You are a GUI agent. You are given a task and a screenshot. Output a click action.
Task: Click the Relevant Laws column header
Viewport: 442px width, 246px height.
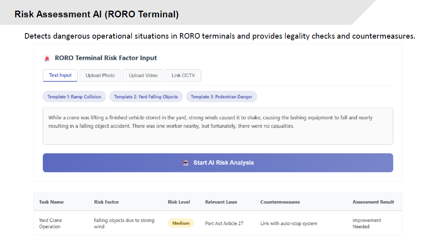pos(221,202)
